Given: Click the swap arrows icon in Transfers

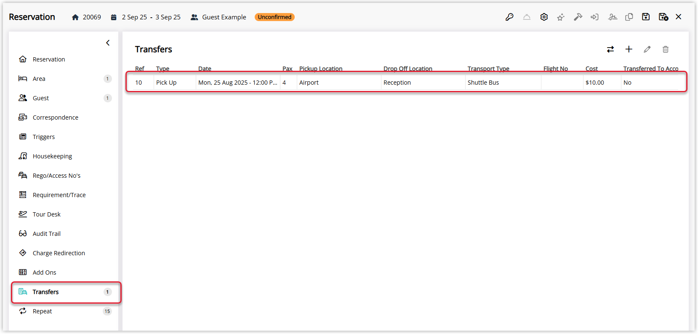Looking at the screenshot, I should [610, 49].
